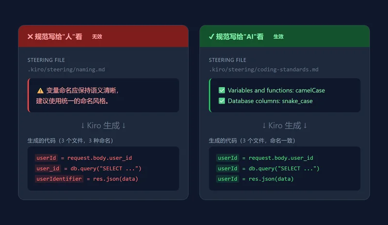Click the green checkmark icon in right header
The image size is (388, 225).
[x=211, y=37]
